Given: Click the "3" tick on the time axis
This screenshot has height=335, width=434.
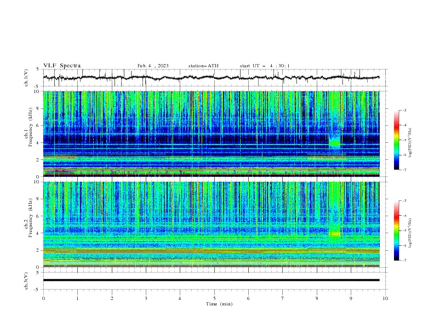Looking at the screenshot, I should pyautogui.click(x=146, y=298).
